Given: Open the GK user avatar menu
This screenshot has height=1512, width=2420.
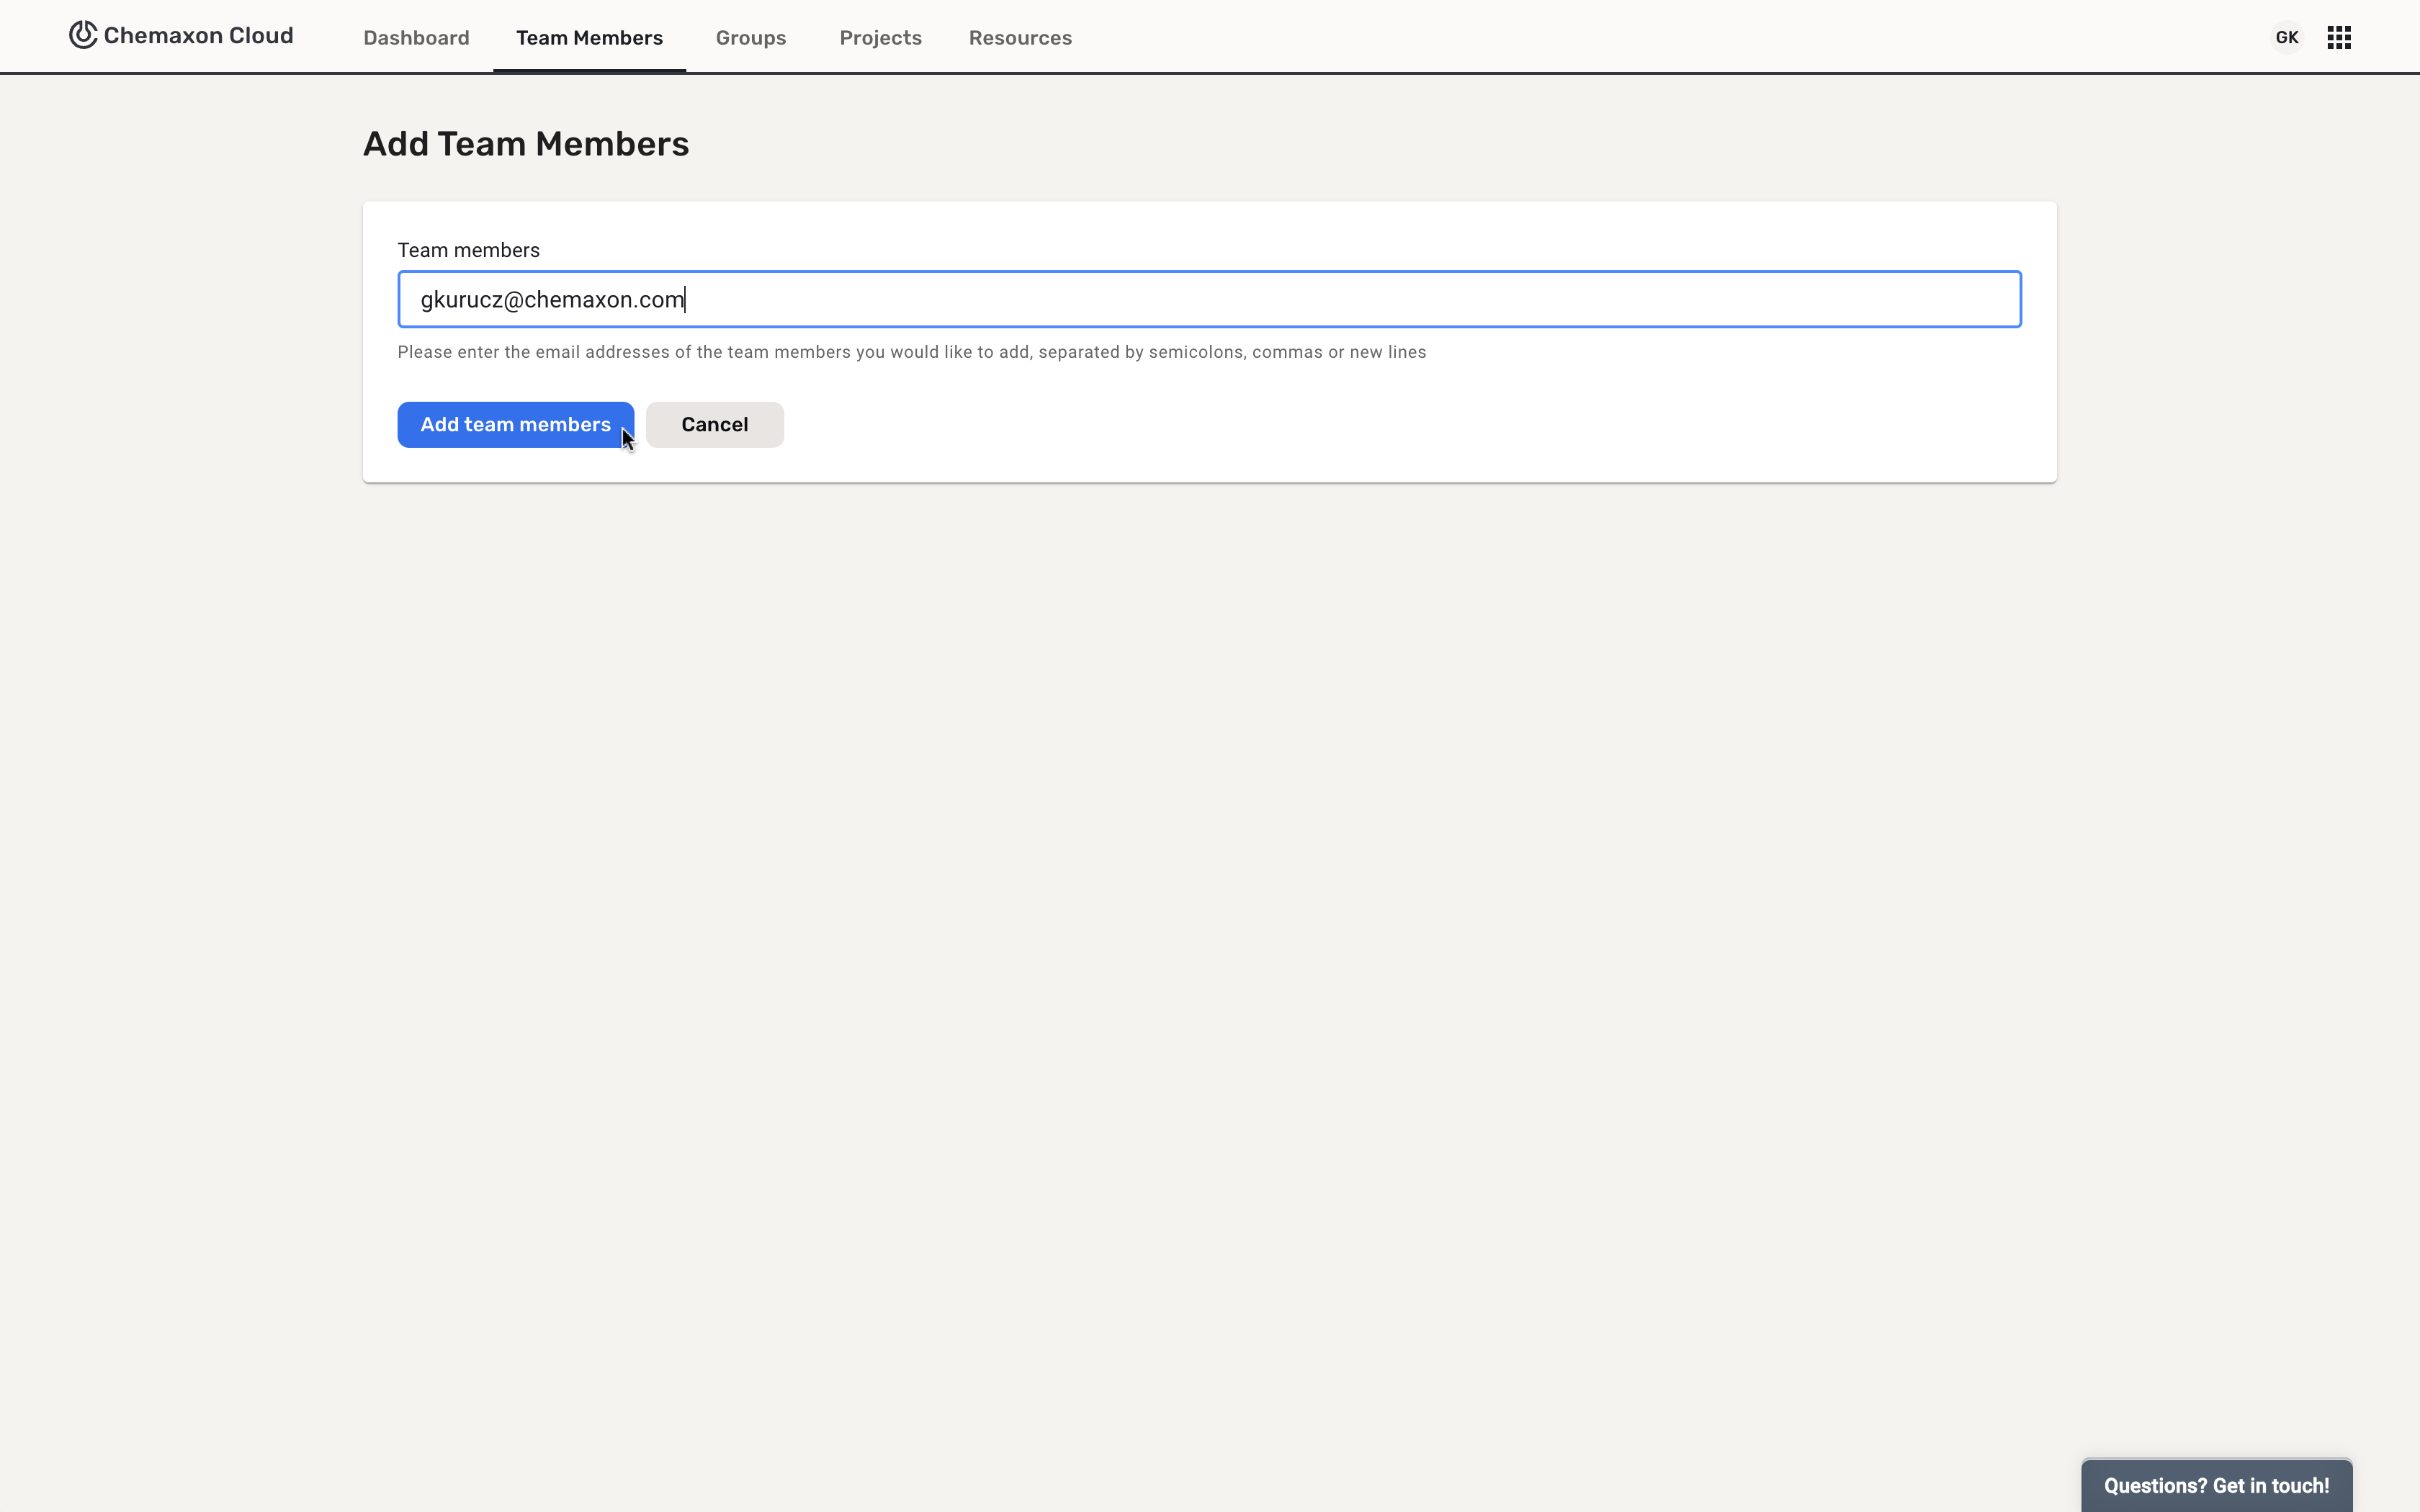Looking at the screenshot, I should (x=2286, y=38).
